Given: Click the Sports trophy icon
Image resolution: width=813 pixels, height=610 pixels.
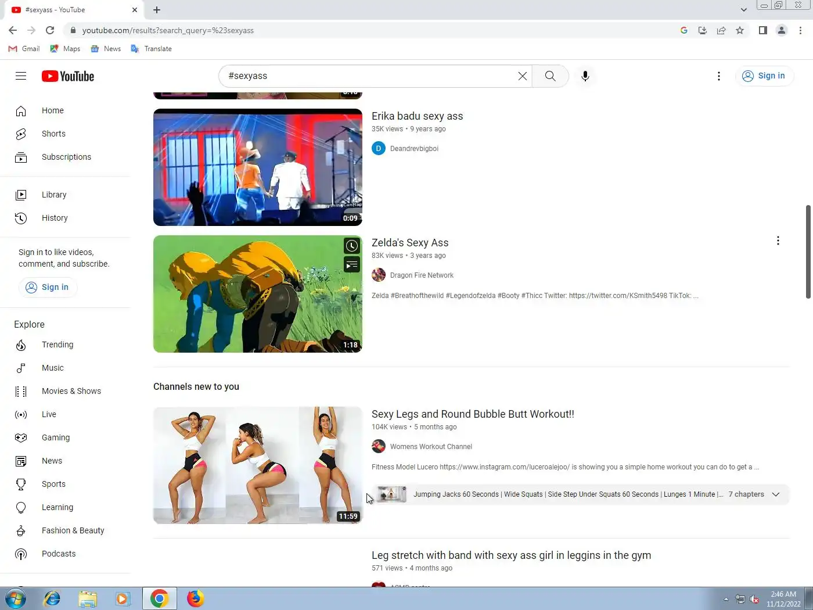Looking at the screenshot, I should coord(21,484).
